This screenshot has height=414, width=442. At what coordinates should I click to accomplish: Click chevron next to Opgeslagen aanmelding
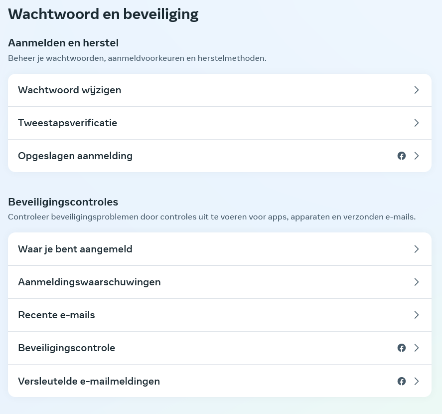(x=417, y=156)
